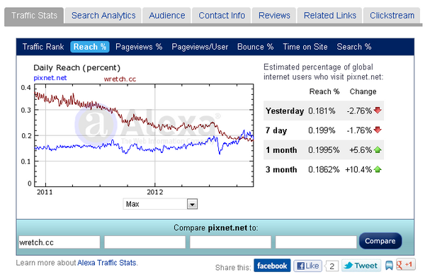The width and height of the screenshot is (425, 277).
Task: Click the third empty compare input field
Action: [x=230, y=242]
